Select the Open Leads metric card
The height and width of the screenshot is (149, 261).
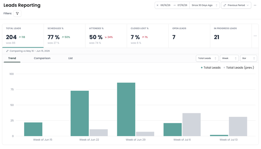[189, 36]
